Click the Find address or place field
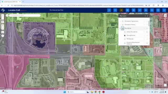The height and width of the screenshot is (94, 168). (x=25, y=15)
